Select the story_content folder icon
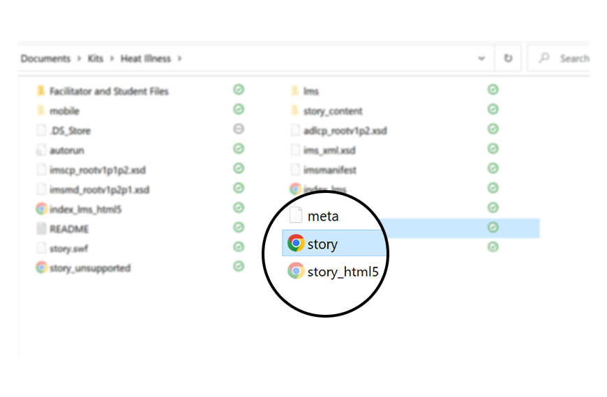This screenshot has width=607, height=397. [x=294, y=111]
